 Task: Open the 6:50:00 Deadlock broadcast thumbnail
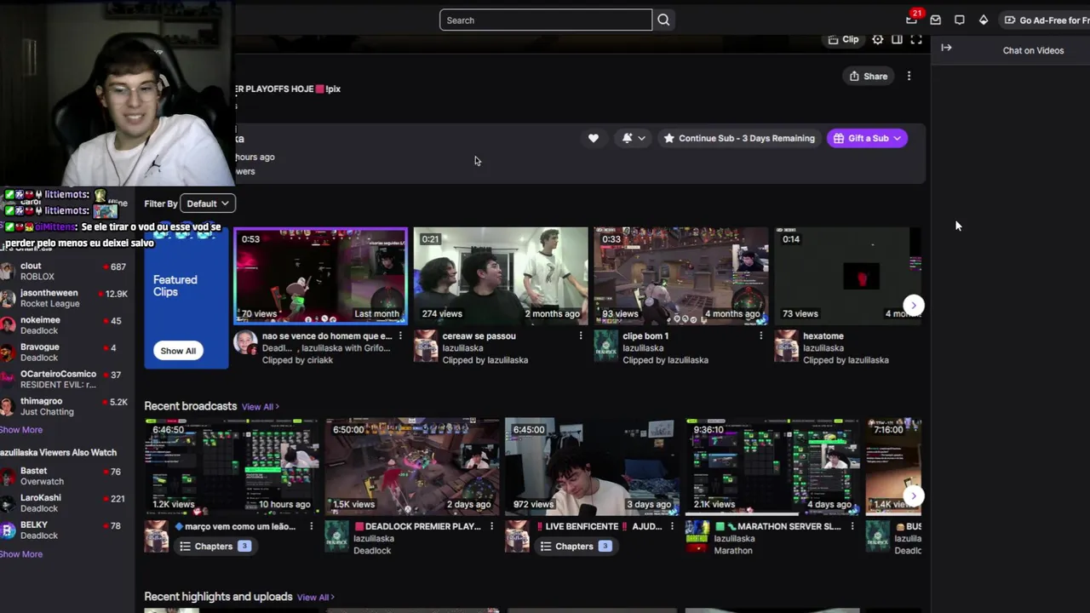click(412, 467)
